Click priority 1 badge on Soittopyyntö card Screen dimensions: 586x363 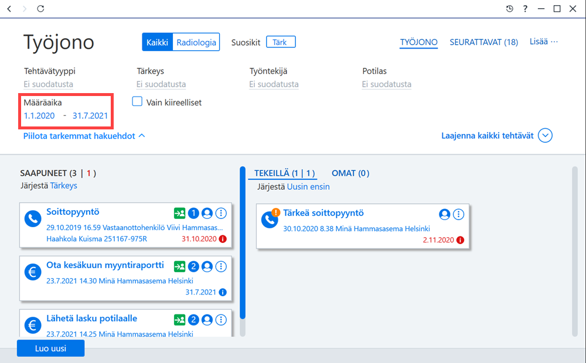point(193,213)
